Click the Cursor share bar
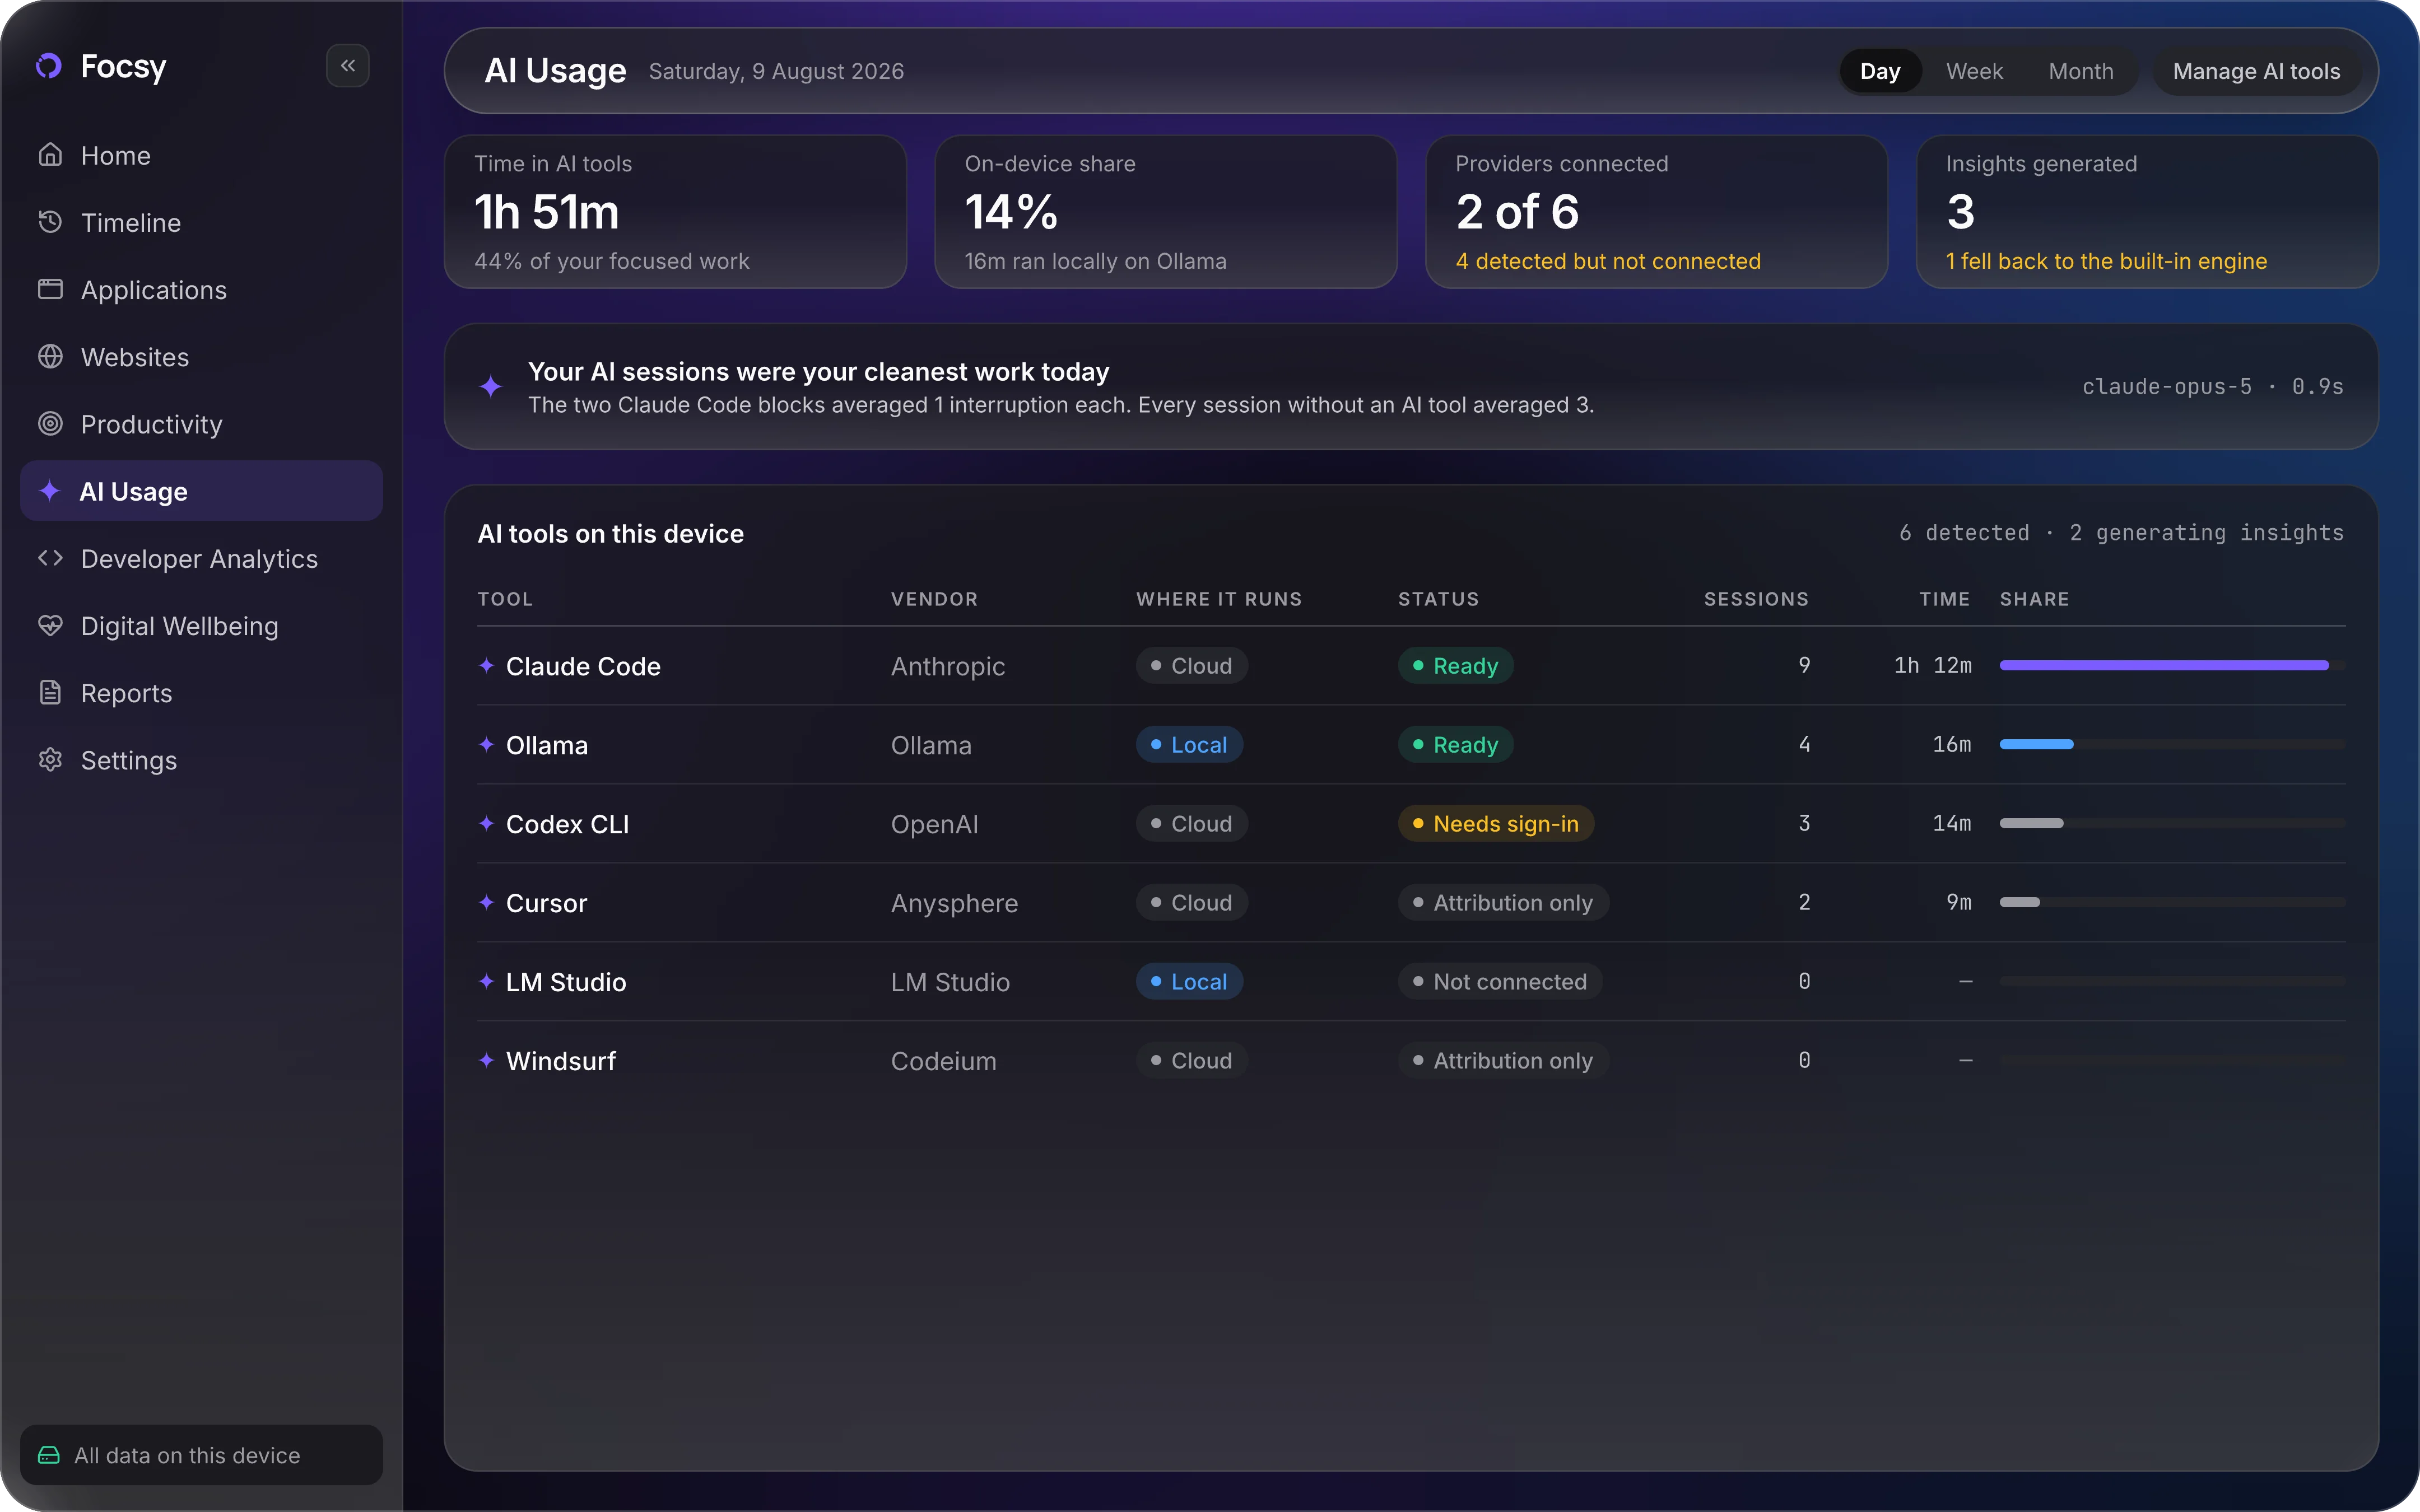 (2172, 902)
